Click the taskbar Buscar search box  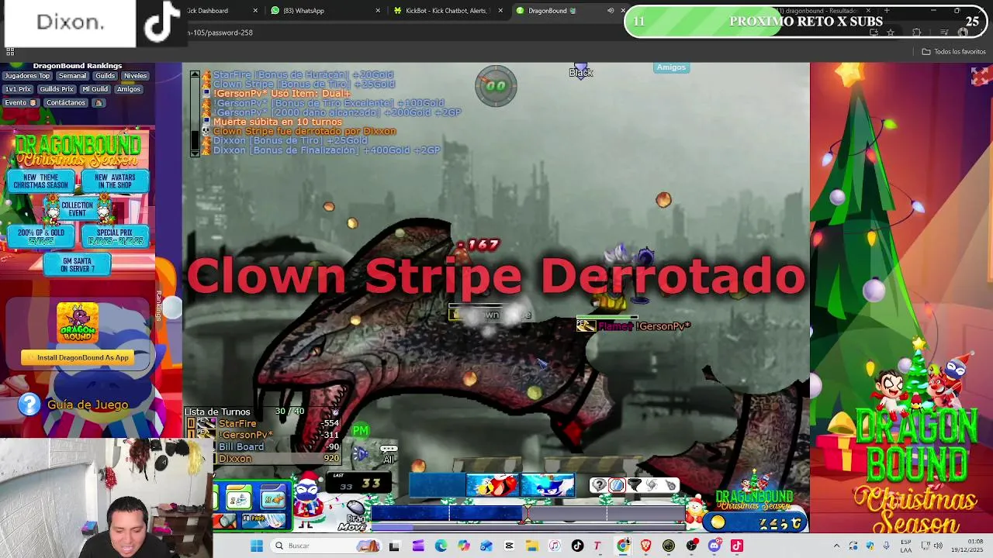(326, 546)
